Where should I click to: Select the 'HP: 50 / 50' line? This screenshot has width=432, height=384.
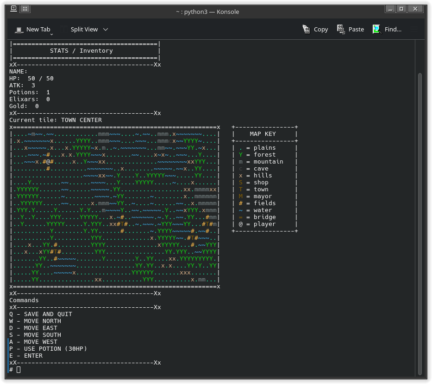click(x=31, y=79)
